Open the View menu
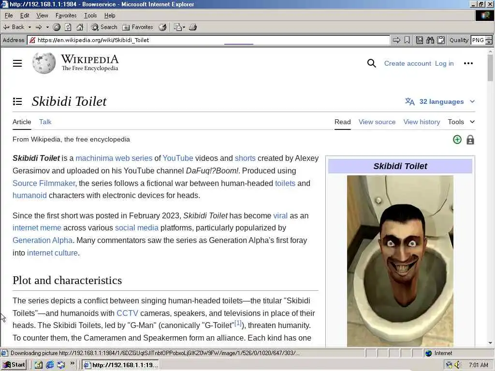Viewport: 495px width, 371px height. [42, 15]
